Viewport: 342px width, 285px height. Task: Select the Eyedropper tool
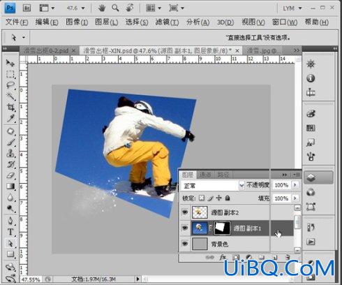[x=10, y=118]
